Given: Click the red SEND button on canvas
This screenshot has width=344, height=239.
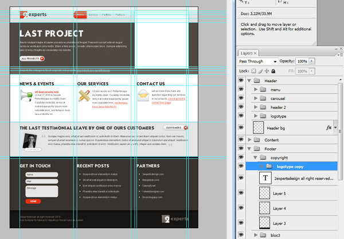Looking at the screenshot, I should click(33, 201).
